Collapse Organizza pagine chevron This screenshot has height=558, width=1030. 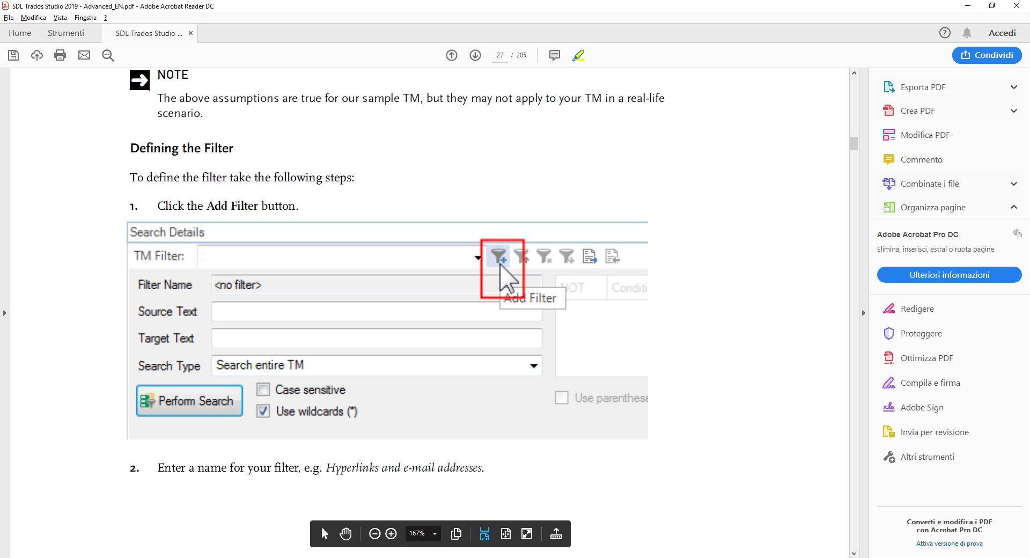(x=1014, y=207)
